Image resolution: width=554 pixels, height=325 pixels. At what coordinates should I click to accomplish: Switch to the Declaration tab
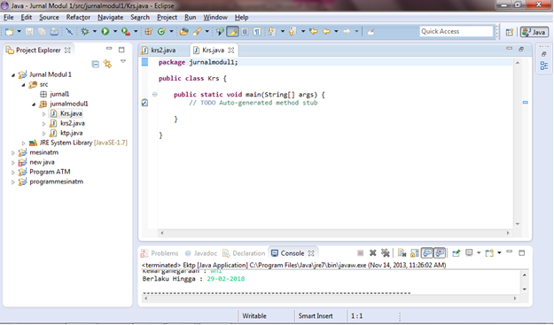pyautogui.click(x=244, y=253)
